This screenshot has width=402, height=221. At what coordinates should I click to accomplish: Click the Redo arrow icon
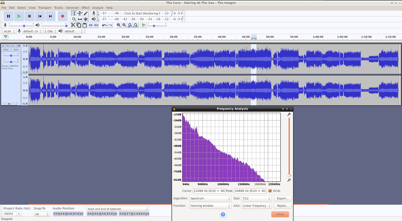[x=110, y=25]
